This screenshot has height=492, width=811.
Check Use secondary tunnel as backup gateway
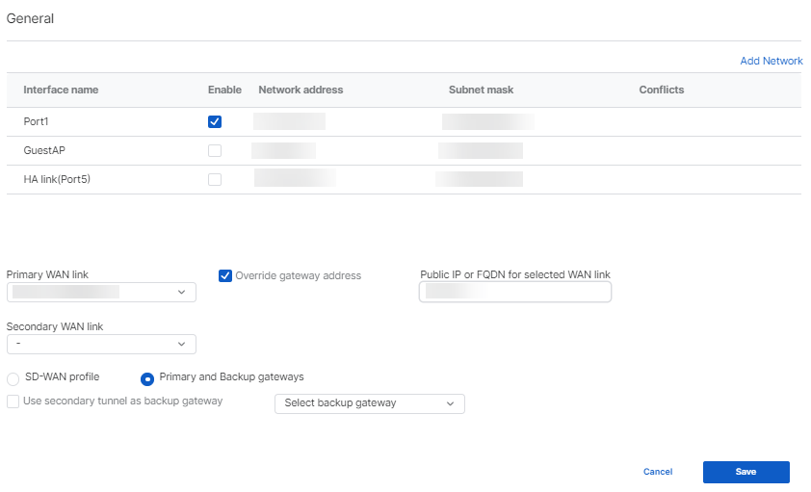point(13,401)
